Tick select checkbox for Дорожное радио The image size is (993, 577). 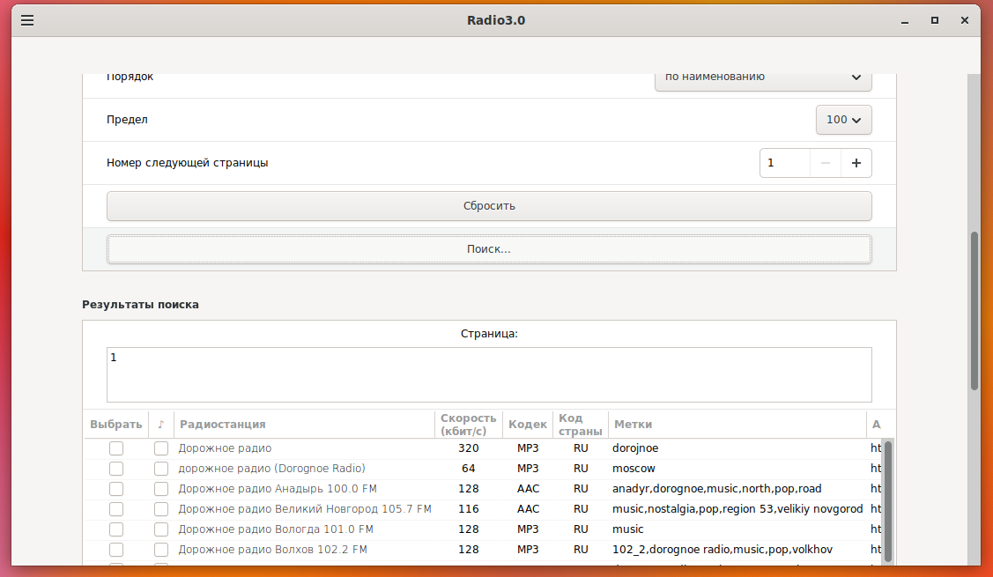click(x=116, y=448)
